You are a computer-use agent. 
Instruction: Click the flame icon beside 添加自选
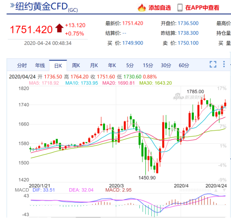pyautogui.click(x=142, y=7)
